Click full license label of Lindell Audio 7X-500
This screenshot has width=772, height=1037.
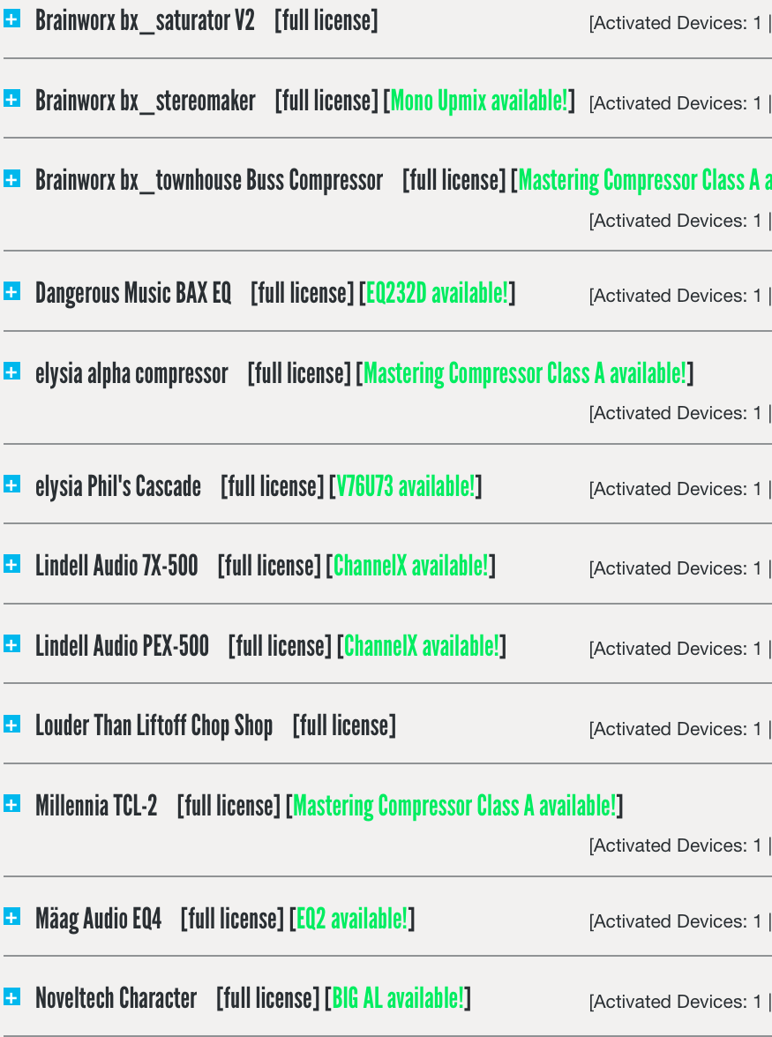click(269, 567)
